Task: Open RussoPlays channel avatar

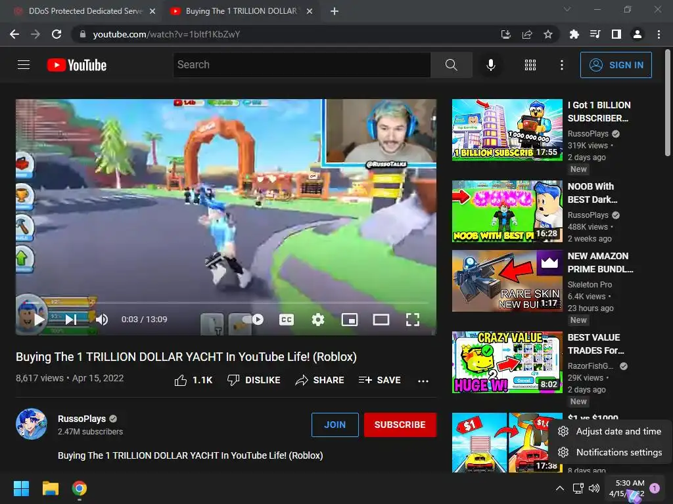Action: [x=32, y=424]
